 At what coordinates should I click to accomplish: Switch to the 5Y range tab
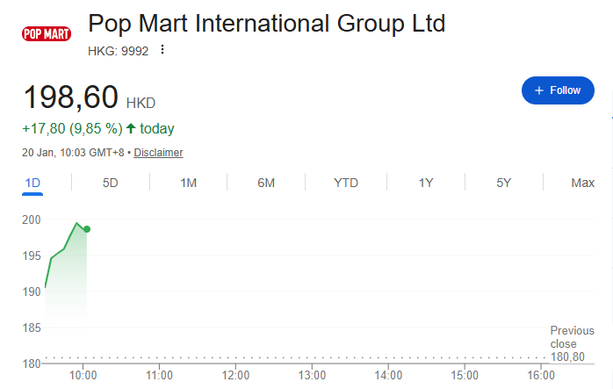[503, 183]
